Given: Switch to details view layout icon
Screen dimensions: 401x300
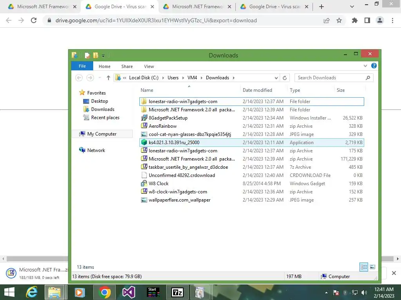Looking at the screenshot, I should [x=364, y=267].
